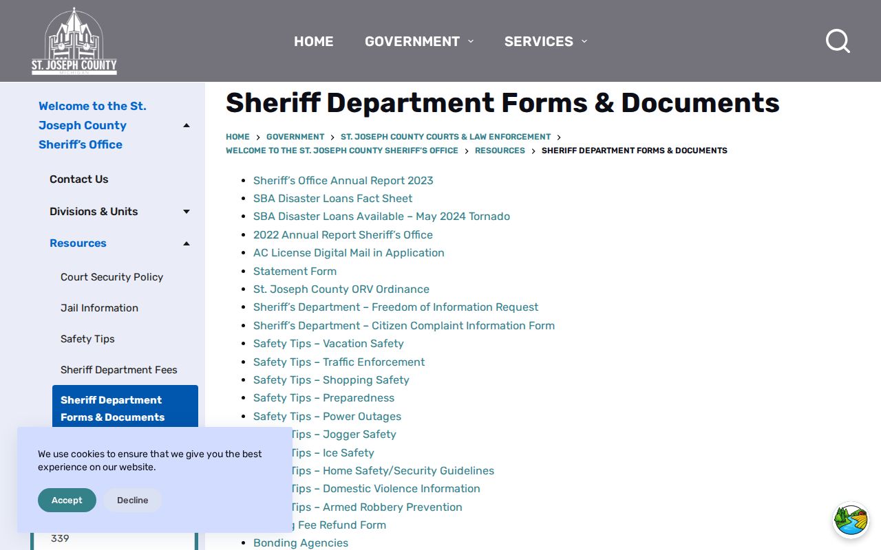Open Sheriff's Office Annual Report 2023
This screenshot has width=881, height=550.
click(x=343, y=180)
